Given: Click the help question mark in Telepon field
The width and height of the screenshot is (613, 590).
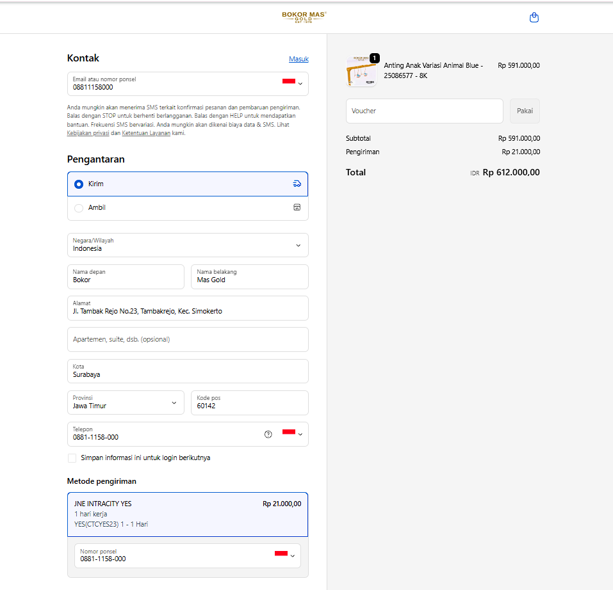Looking at the screenshot, I should coord(268,434).
